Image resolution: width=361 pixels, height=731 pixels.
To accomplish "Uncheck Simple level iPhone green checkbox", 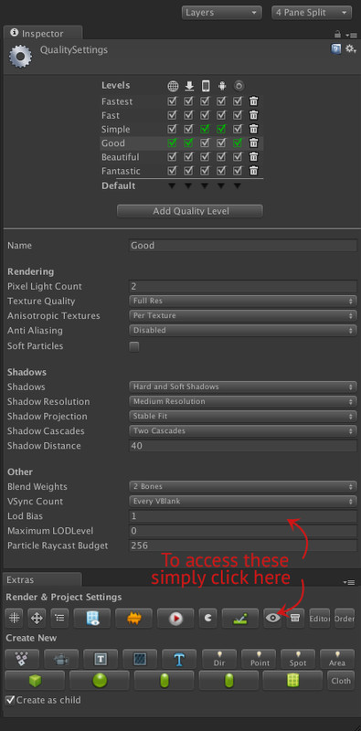I will click(206, 129).
